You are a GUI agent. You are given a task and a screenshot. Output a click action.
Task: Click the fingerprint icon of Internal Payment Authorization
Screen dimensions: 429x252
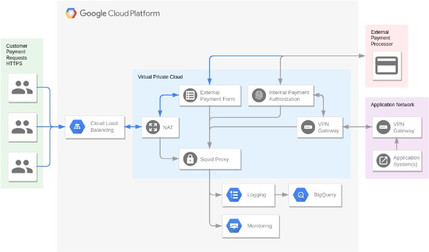pyautogui.click(x=259, y=95)
